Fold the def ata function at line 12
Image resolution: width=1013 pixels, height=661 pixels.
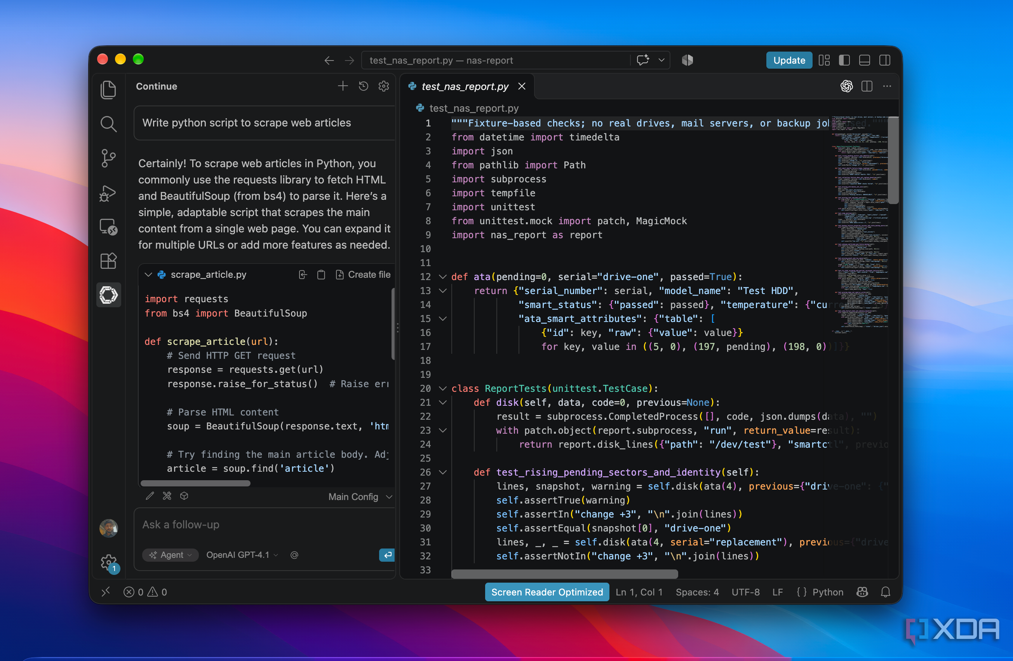443,277
